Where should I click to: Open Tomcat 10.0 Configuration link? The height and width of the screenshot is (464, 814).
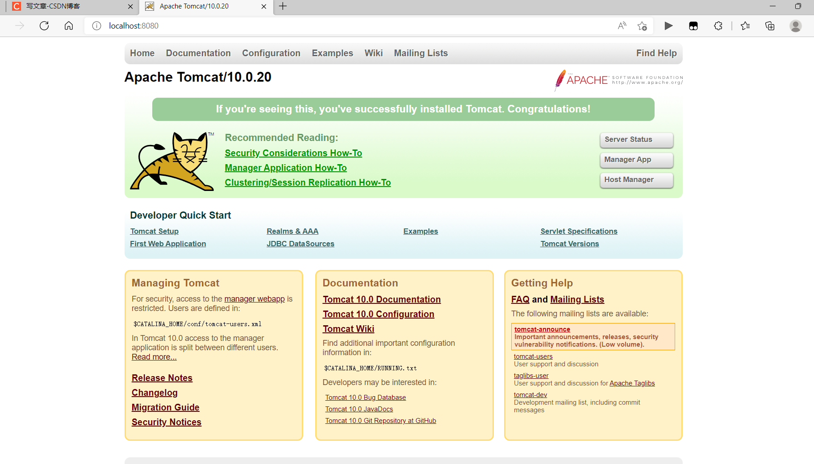tap(378, 314)
